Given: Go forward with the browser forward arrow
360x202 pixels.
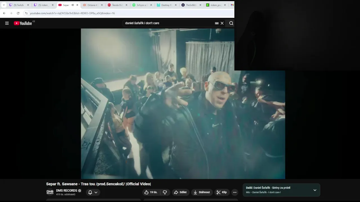Looking at the screenshot, I should (x=11, y=13).
